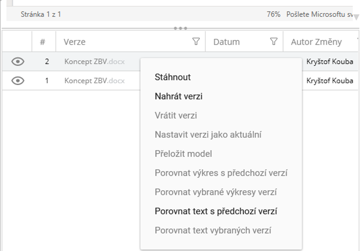Click the # column header
The width and height of the screenshot is (361, 251).
coord(43,42)
